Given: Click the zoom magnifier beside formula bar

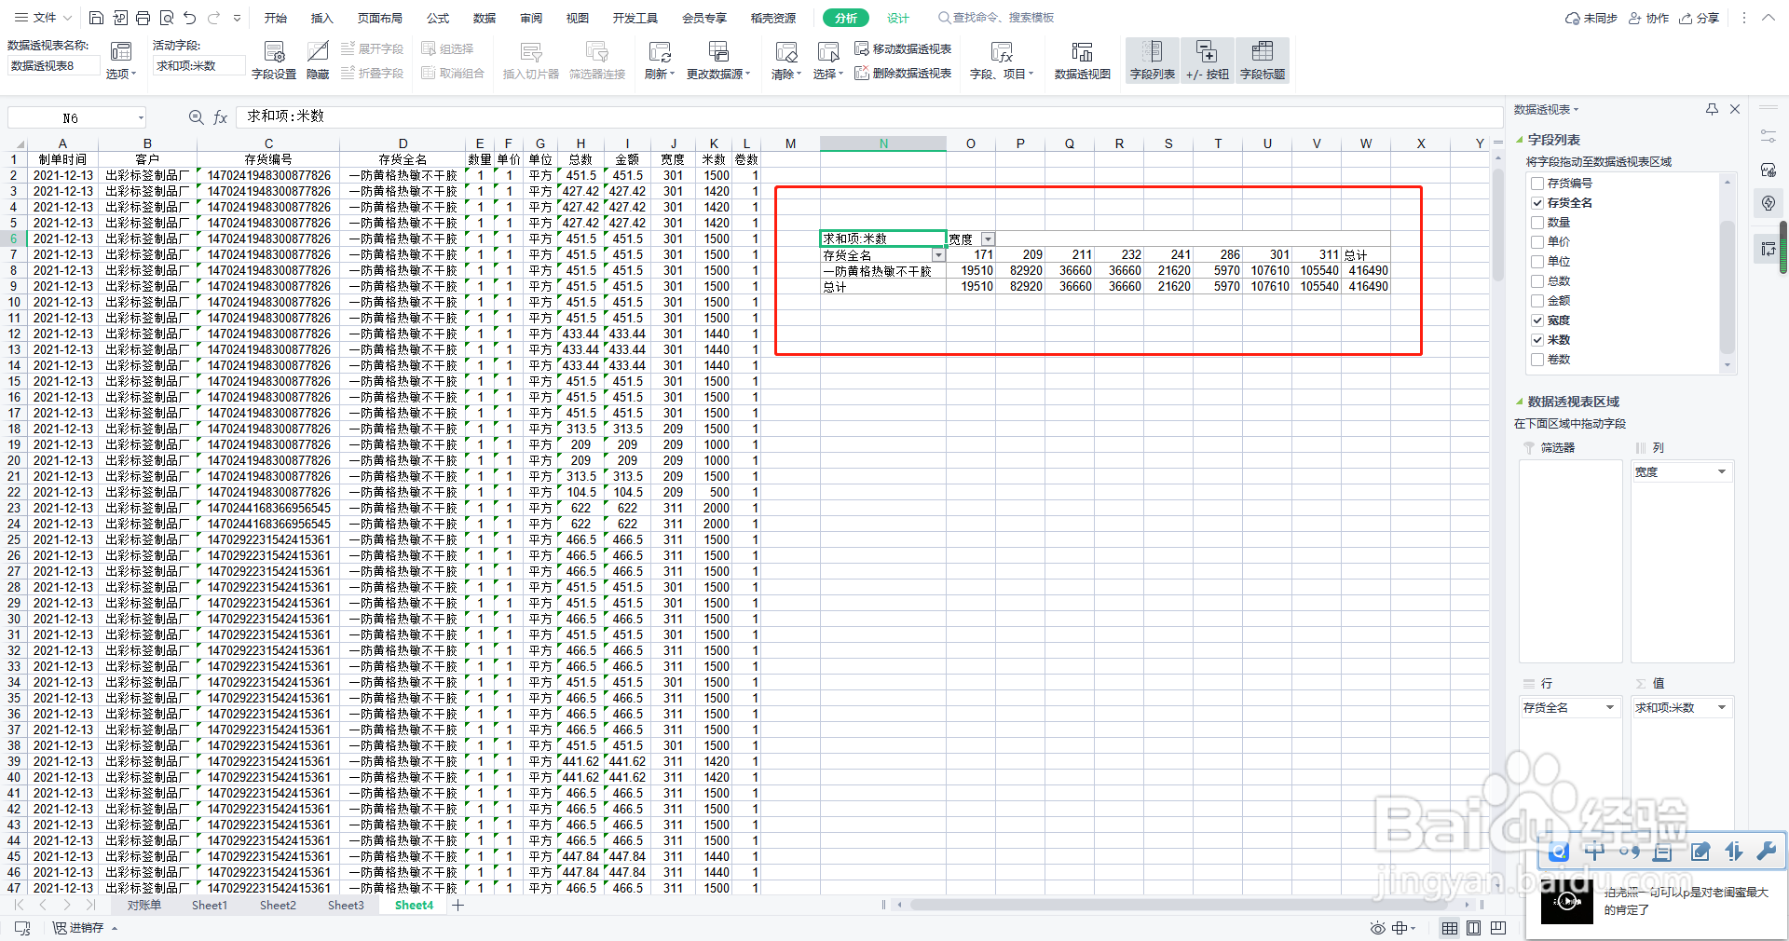Looking at the screenshot, I should (x=196, y=117).
